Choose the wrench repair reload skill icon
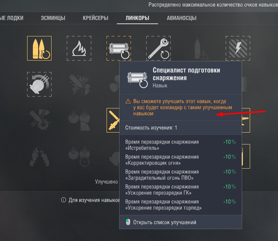This screenshot has height=241, width=278. [158, 48]
